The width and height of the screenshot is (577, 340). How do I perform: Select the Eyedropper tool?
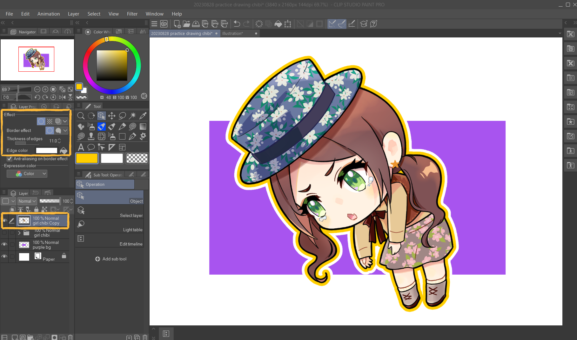pos(143,116)
